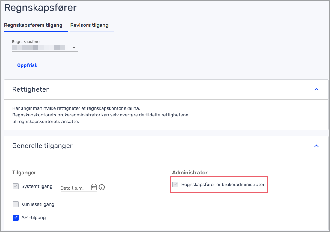Click the Kun lesetilgang label text

38,204
